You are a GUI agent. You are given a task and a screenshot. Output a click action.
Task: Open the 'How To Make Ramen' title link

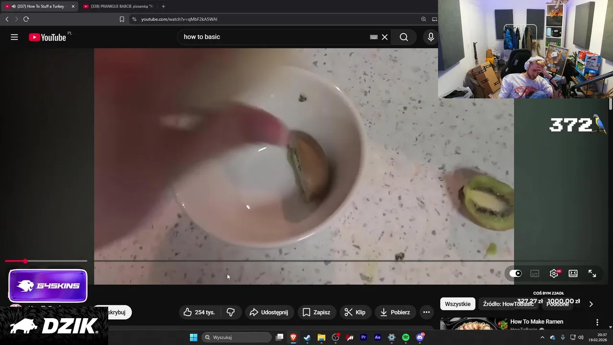point(536,322)
